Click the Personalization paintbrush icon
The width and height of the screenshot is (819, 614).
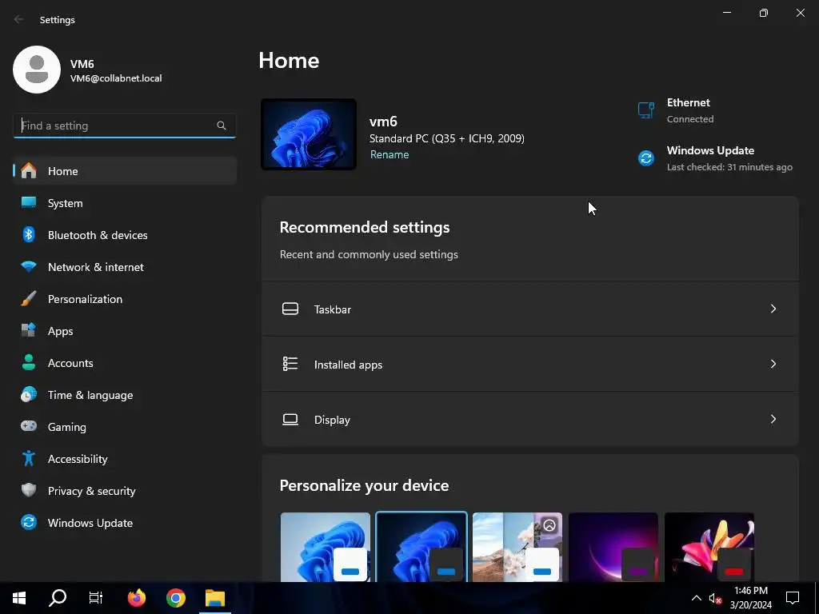(29, 299)
